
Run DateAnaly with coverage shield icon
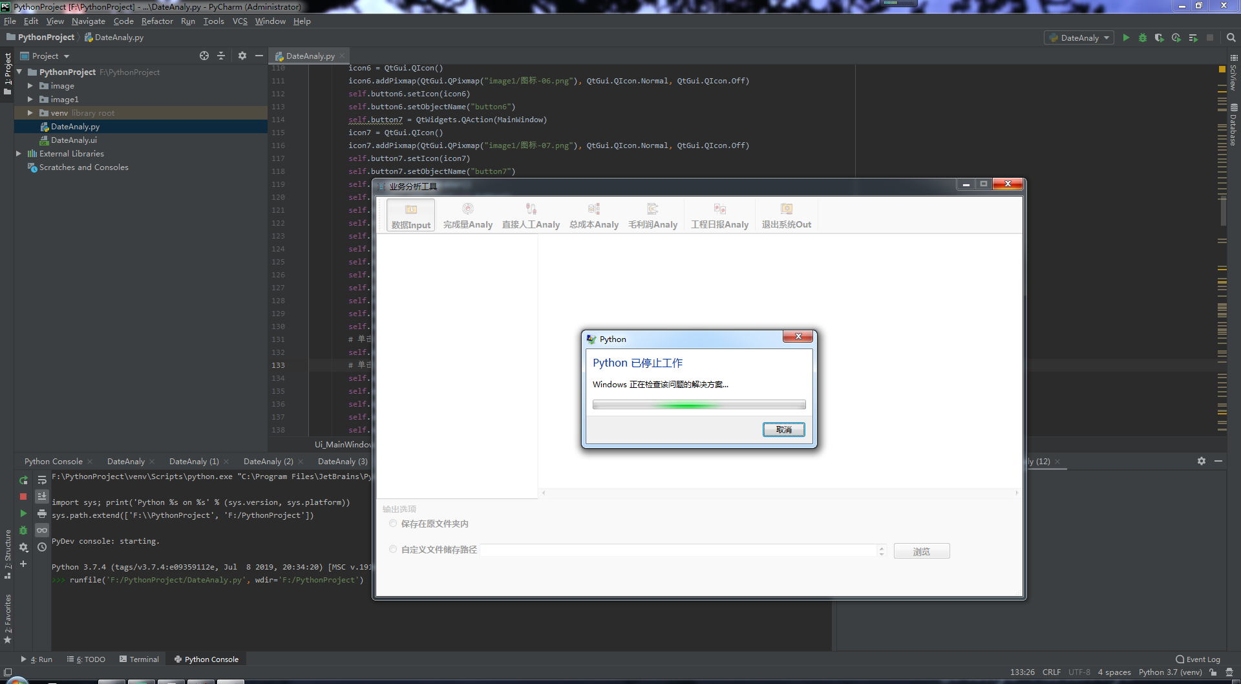[1160, 37]
